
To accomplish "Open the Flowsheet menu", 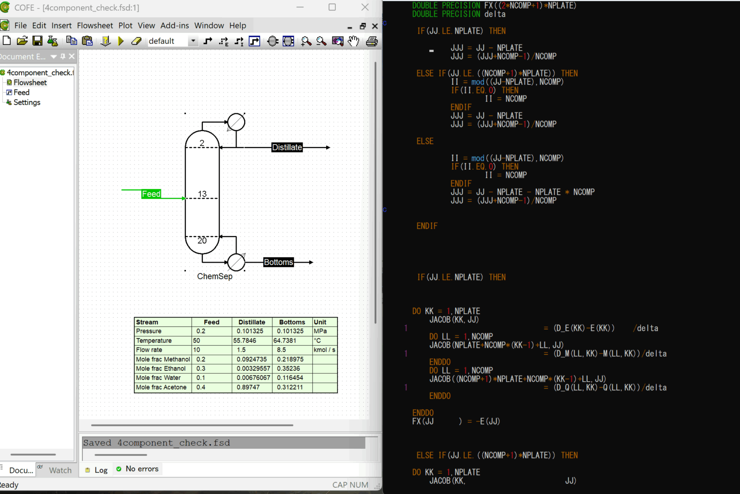I will pos(95,26).
